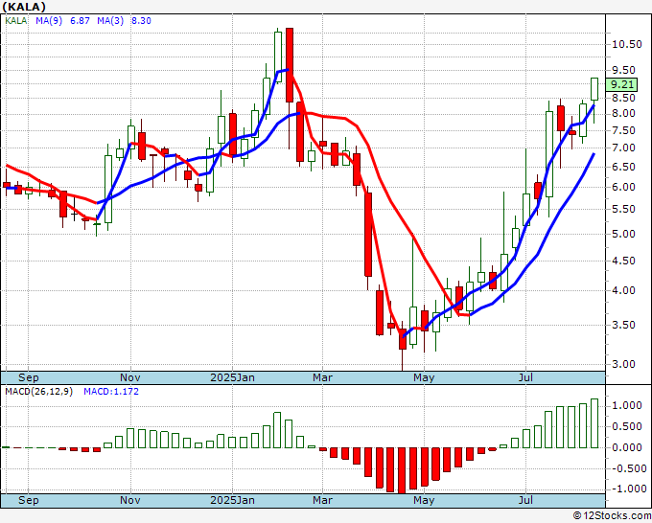Click the 8.30 moving average value
The width and height of the screenshot is (652, 523).
point(141,20)
